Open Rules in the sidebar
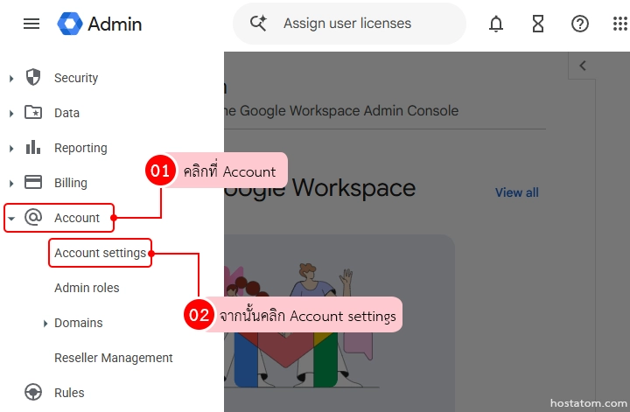 point(69,393)
